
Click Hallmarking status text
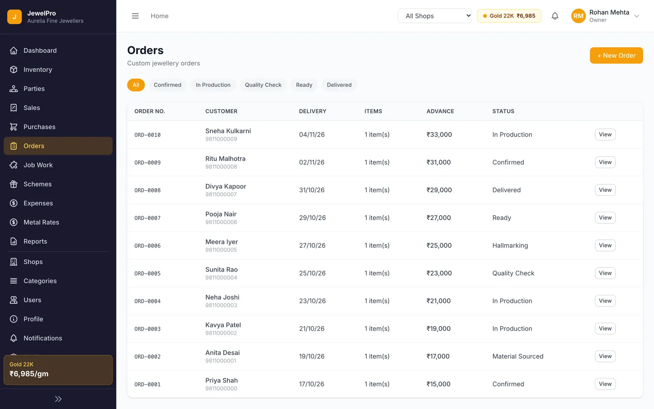click(x=510, y=245)
